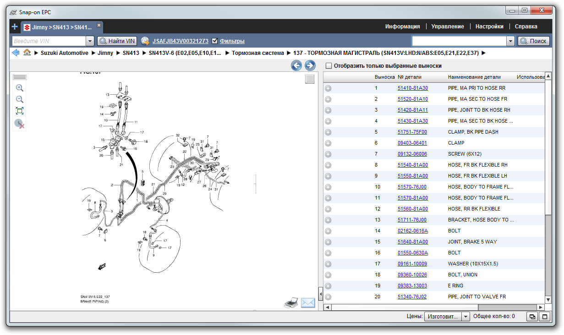Image resolution: width=564 pixels, height=335 pixels.
Task: Click the cascade windows icon in status bar
Action: click(532, 316)
